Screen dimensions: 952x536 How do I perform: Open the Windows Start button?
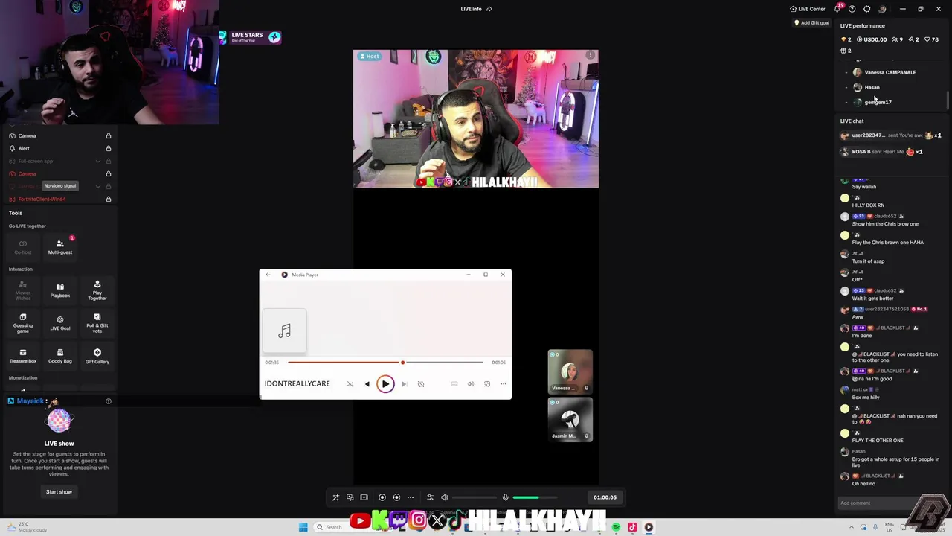pyautogui.click(x=303, y=527)
